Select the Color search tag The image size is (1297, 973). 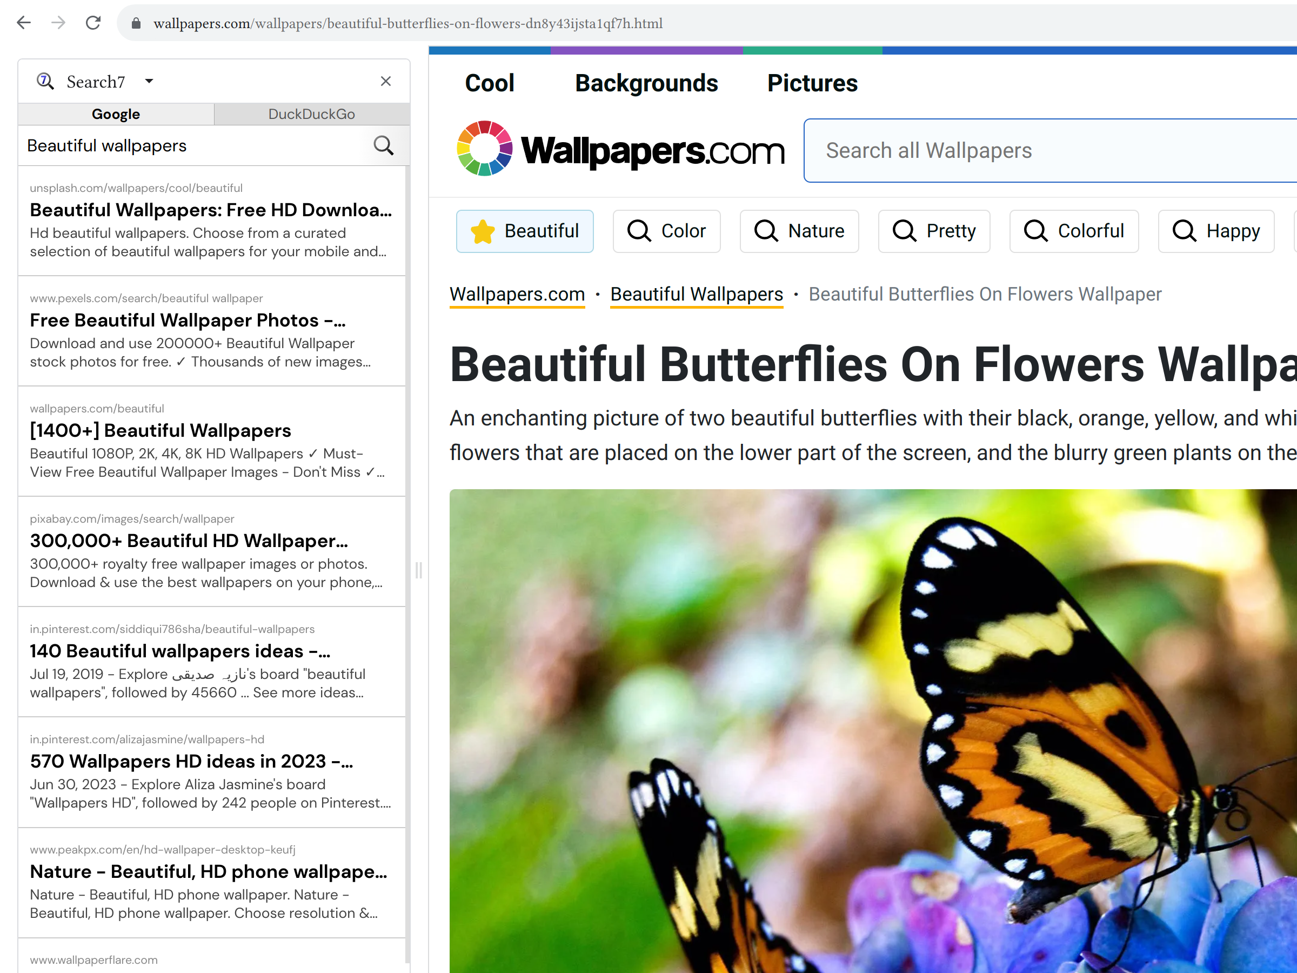(667, 231)
